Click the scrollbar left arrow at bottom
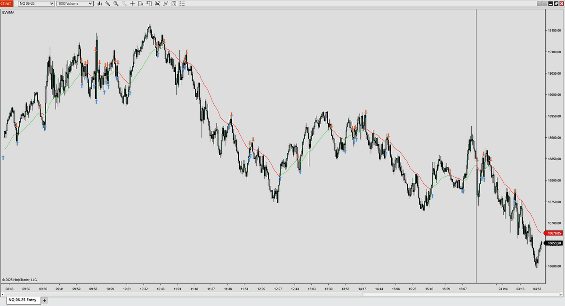Screen dimensions: 565x306 (2, 295)
